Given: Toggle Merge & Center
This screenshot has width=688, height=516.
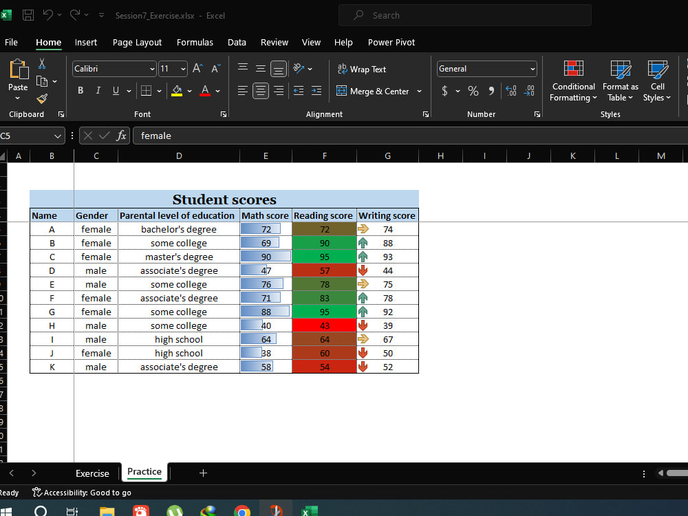Looking at the screenshot, I should click(x=372, y=92).
